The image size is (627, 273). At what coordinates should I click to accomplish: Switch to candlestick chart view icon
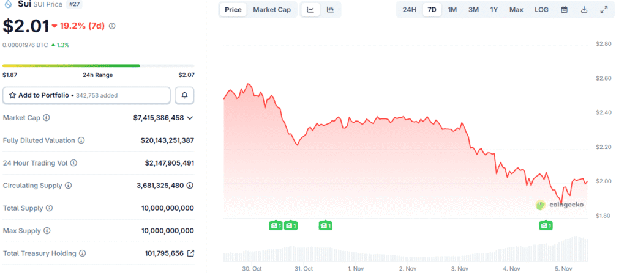tap(330, 10)
